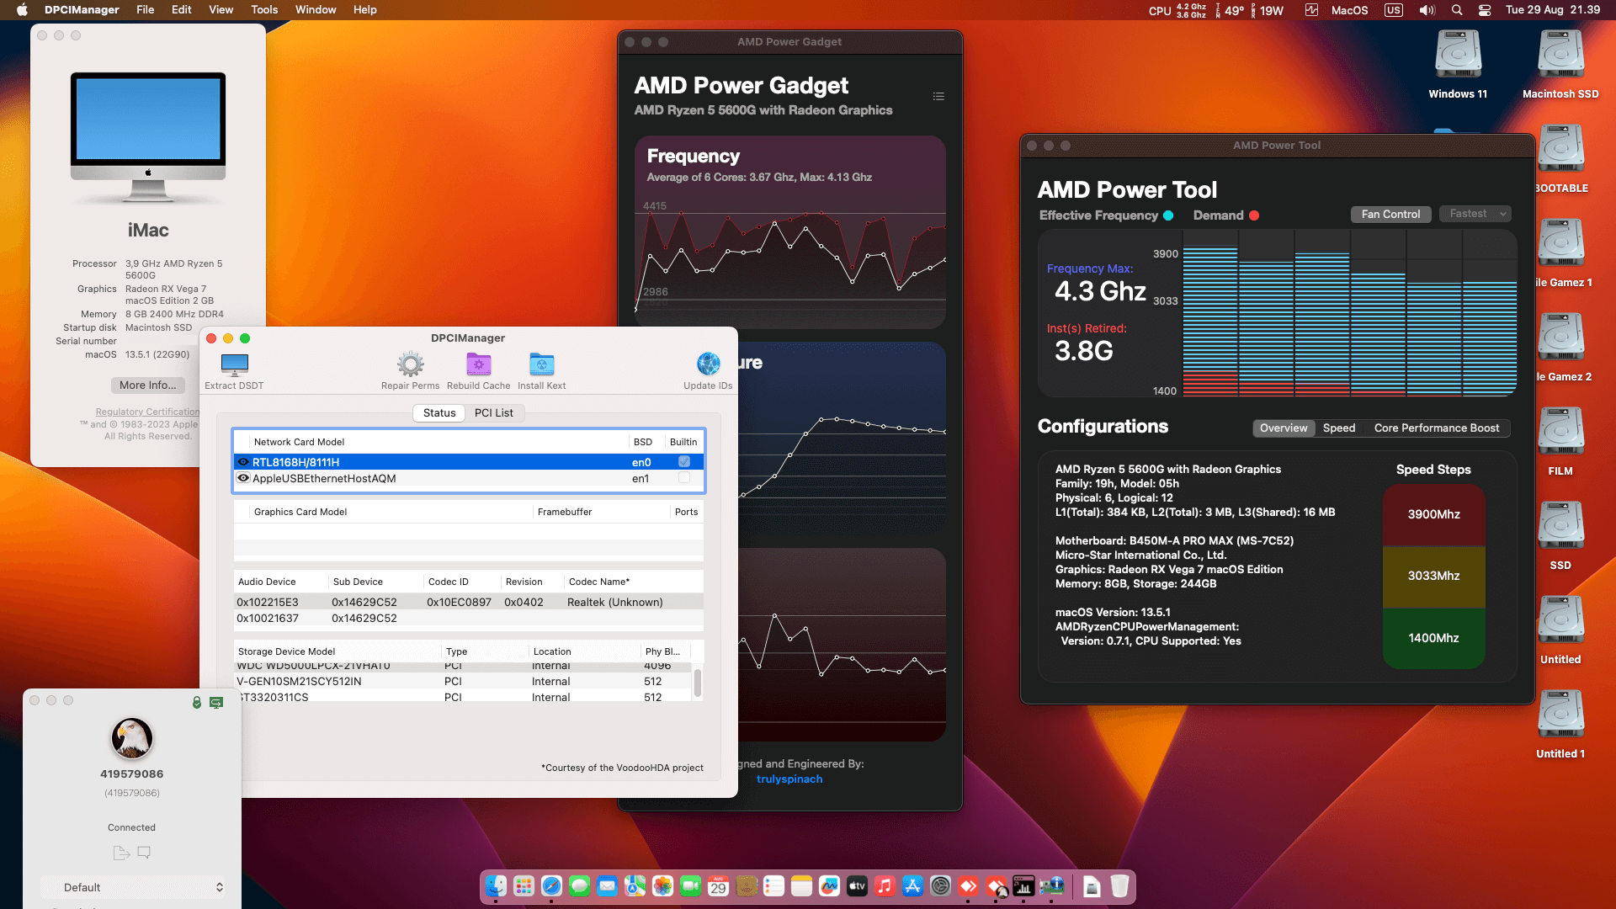Open the trulyspinach link
The image size is (1616, 909).
coord(789,779)
